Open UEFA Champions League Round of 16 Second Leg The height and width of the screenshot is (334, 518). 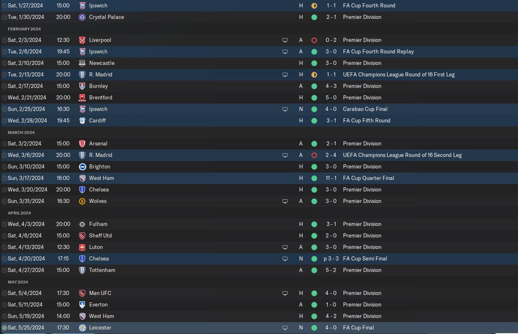click(402, 155)
